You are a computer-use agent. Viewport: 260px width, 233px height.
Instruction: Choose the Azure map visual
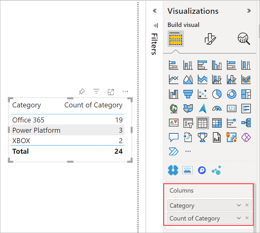[x=202, y=109]
